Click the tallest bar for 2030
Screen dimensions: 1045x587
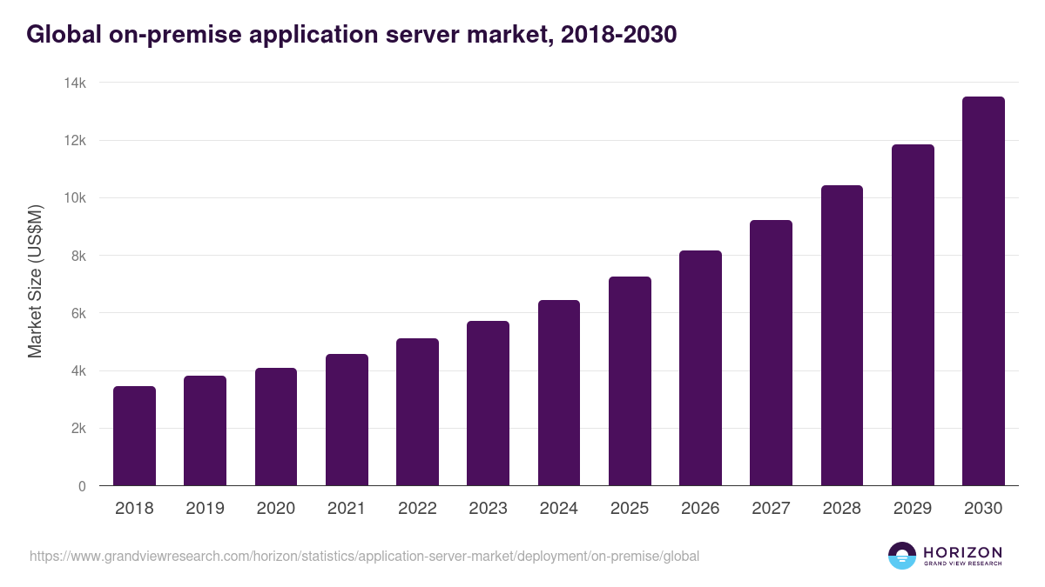click(983, 291)
